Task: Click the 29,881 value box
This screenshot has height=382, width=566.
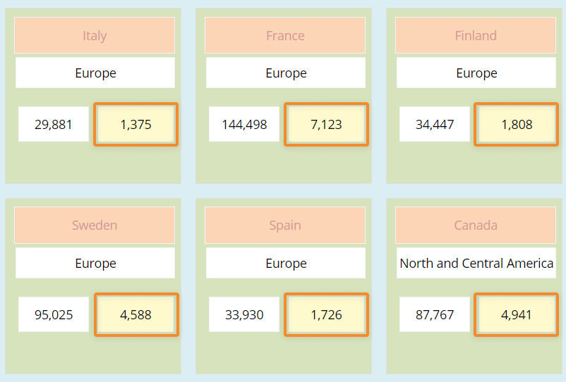Action: point(54,125)
